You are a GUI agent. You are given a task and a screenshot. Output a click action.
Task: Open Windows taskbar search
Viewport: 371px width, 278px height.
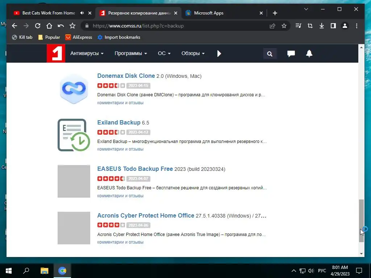(x=26, y=270)
